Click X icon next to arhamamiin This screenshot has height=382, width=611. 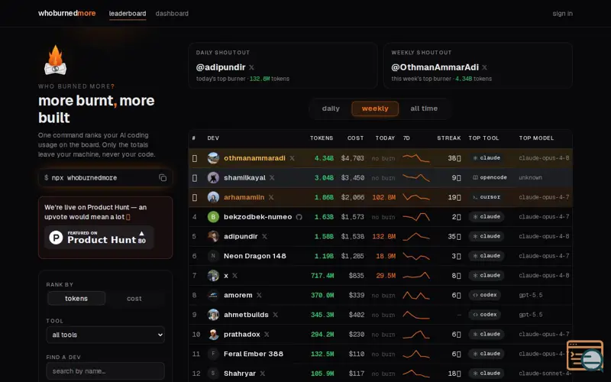click(x=271, y=197)
